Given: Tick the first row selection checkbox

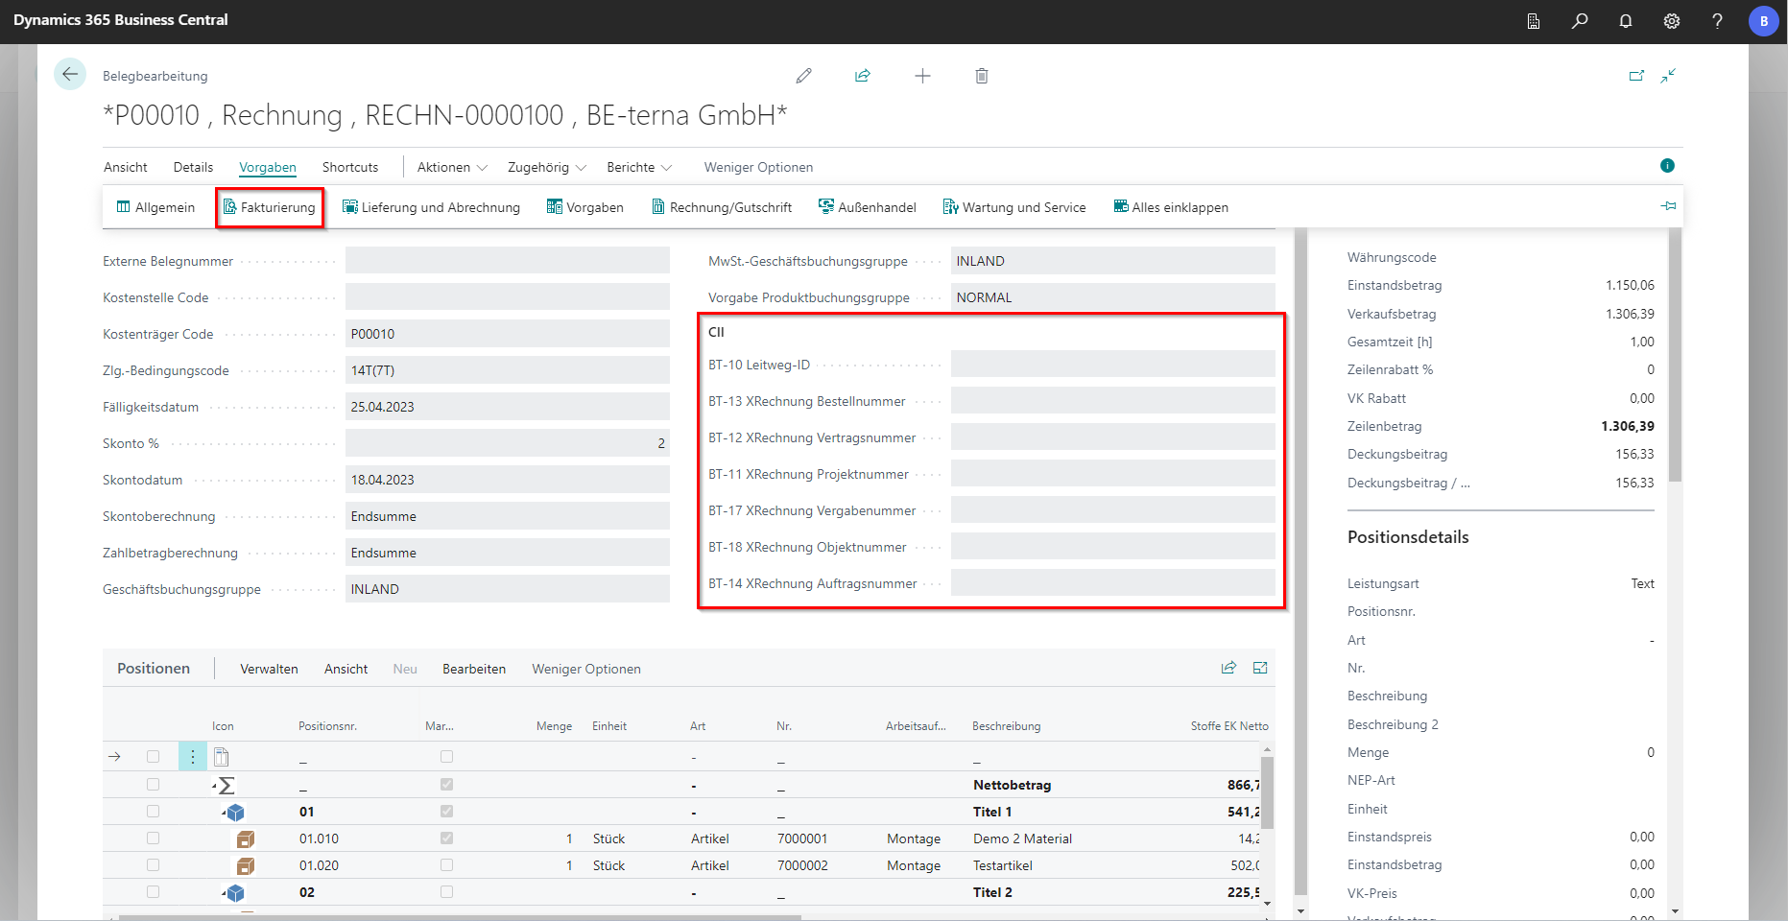Looking at the screenshot, I should pos(153,757).
